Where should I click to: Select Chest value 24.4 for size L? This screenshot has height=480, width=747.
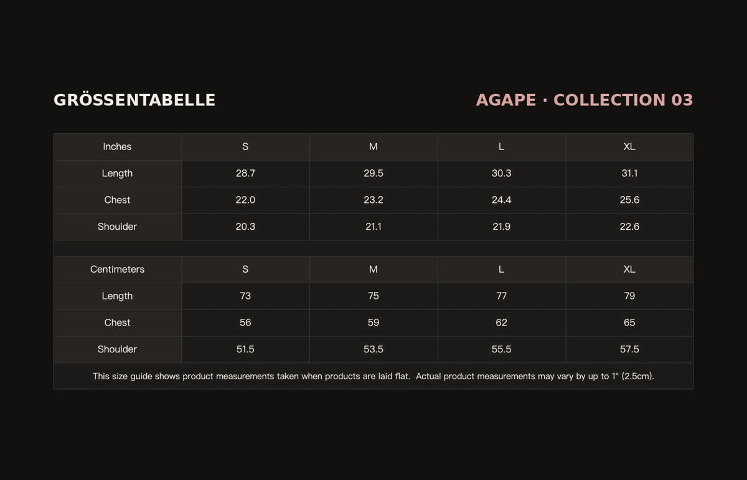pos(502,200)
